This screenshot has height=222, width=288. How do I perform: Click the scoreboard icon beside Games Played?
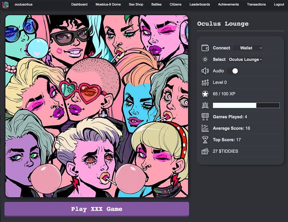(x=205, y=117)
